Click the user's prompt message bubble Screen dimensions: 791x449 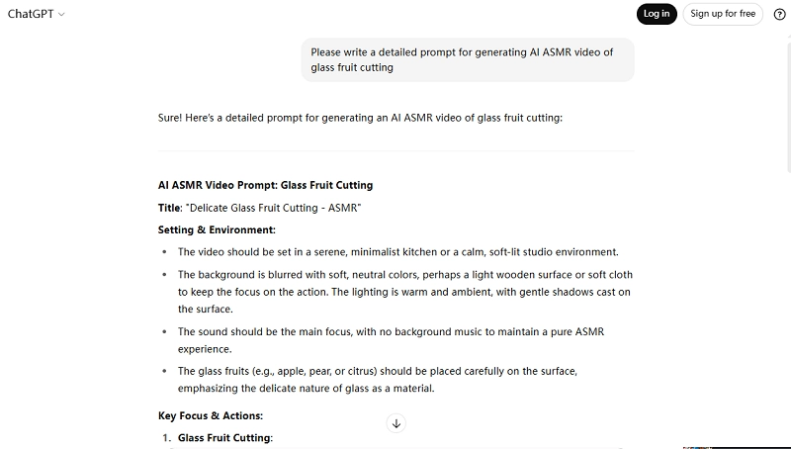coord(467,60)
